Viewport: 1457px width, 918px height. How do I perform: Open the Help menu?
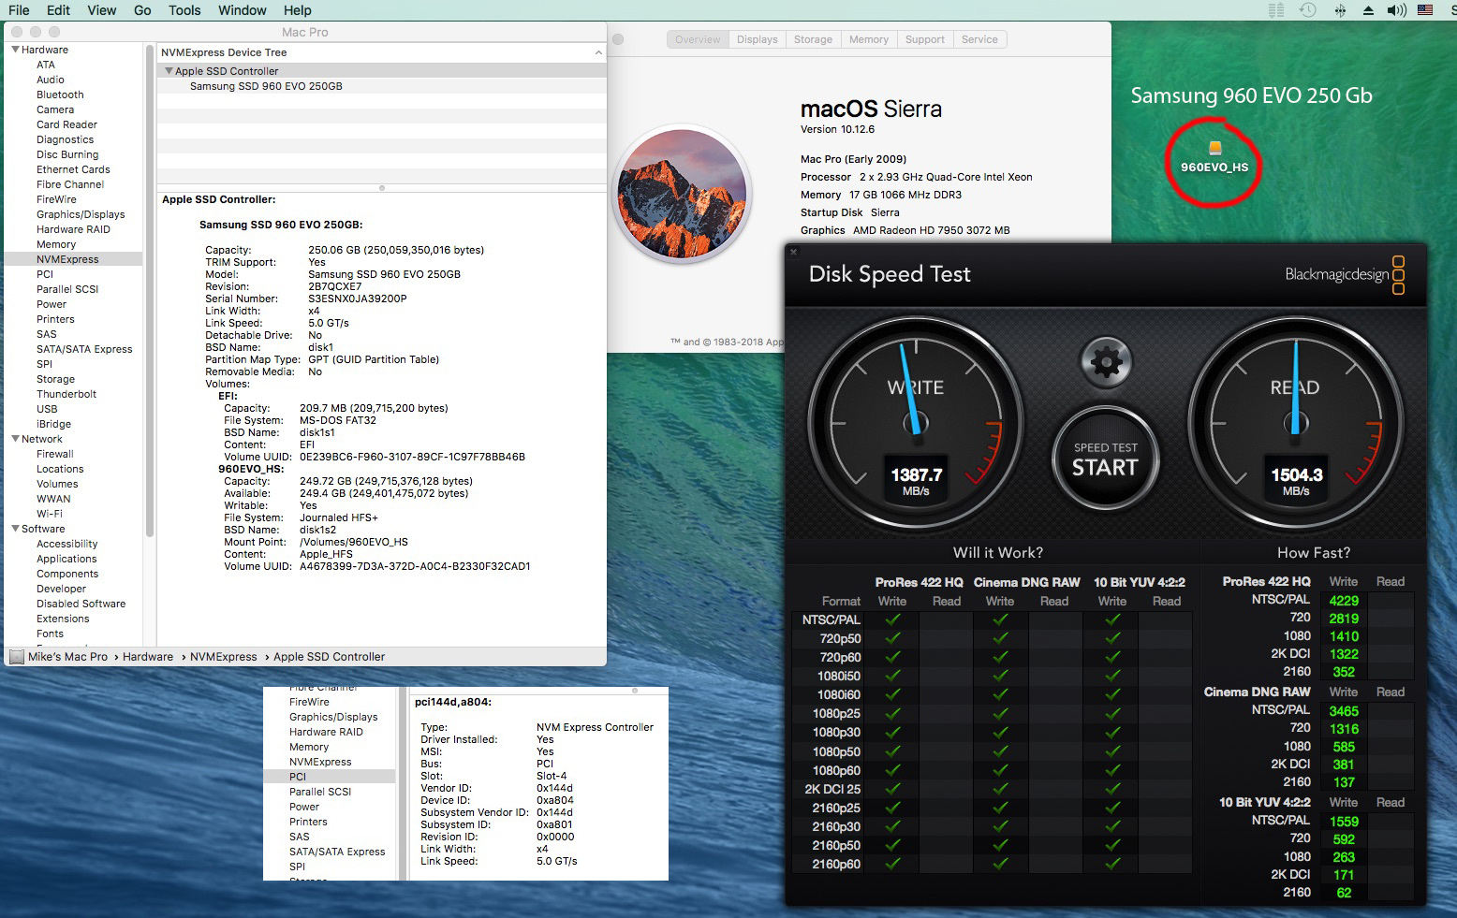tap(298, 10)
